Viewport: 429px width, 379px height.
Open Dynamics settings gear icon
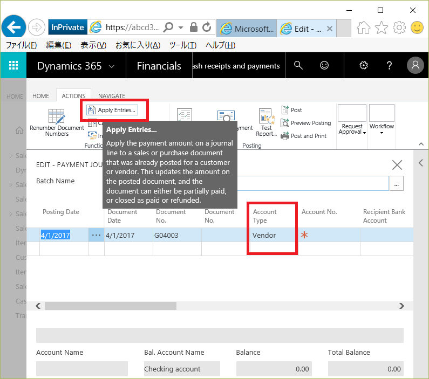(364, 65)
